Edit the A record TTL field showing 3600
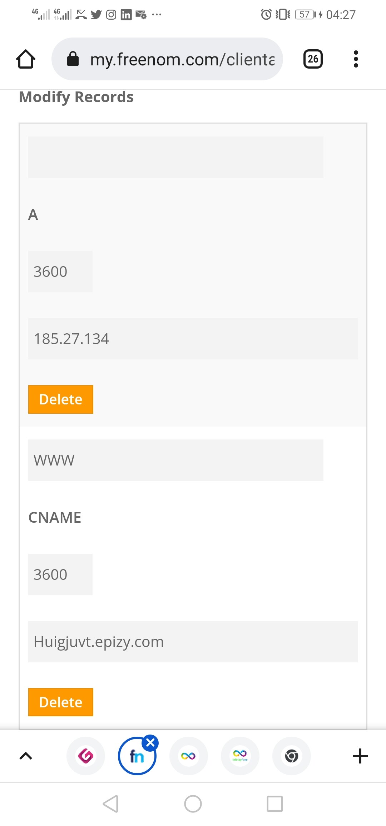 (x=60, y=272)
